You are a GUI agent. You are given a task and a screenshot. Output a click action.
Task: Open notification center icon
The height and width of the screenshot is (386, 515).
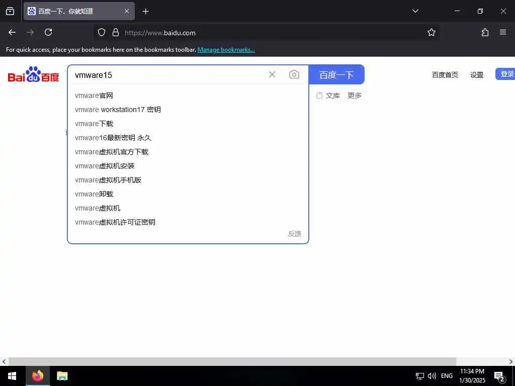coord(499,376)
